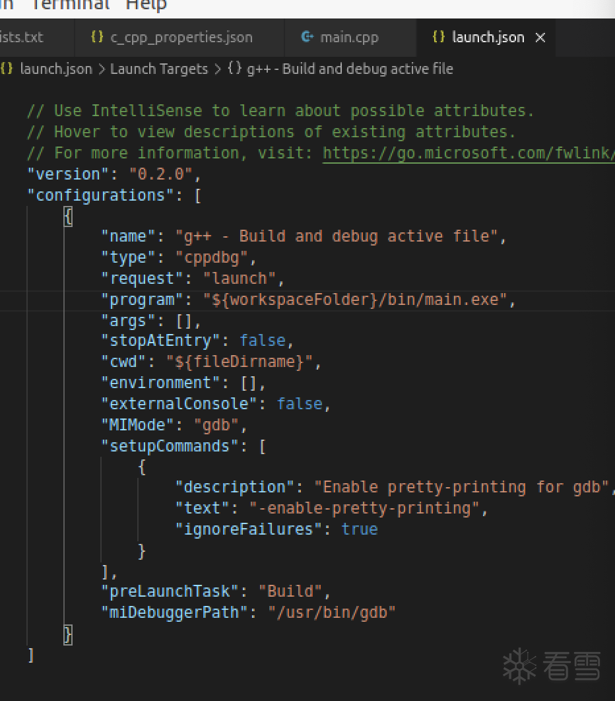Click the highlighted closing brace of configuration

pos(68,635)
